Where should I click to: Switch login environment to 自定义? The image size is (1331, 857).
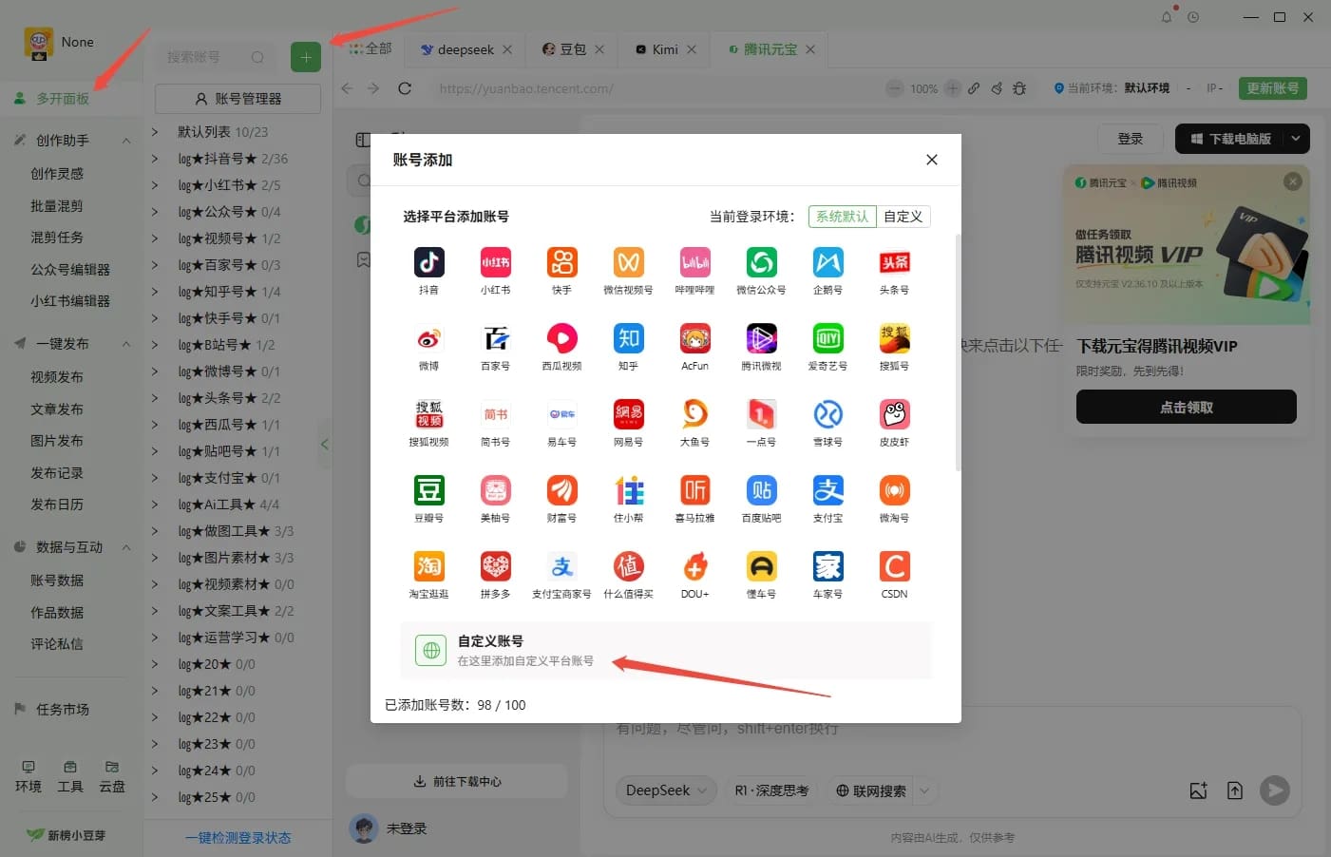coord(901,216)
